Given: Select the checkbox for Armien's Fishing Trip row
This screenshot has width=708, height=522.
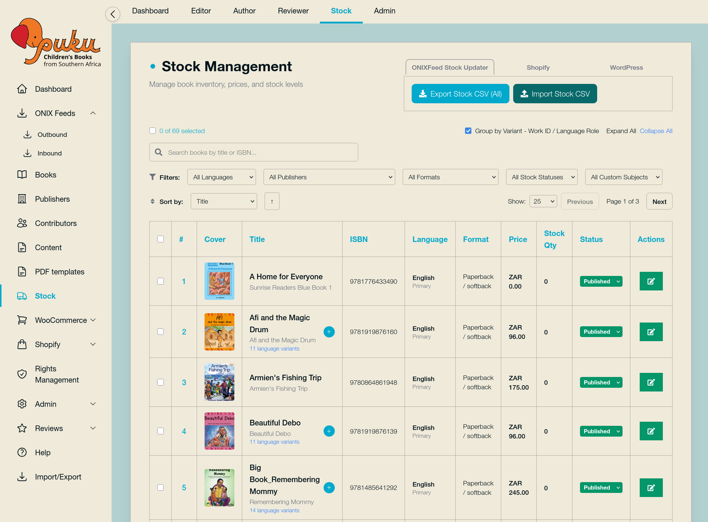Looking at the screenshot, I should [x=160, y=383].
